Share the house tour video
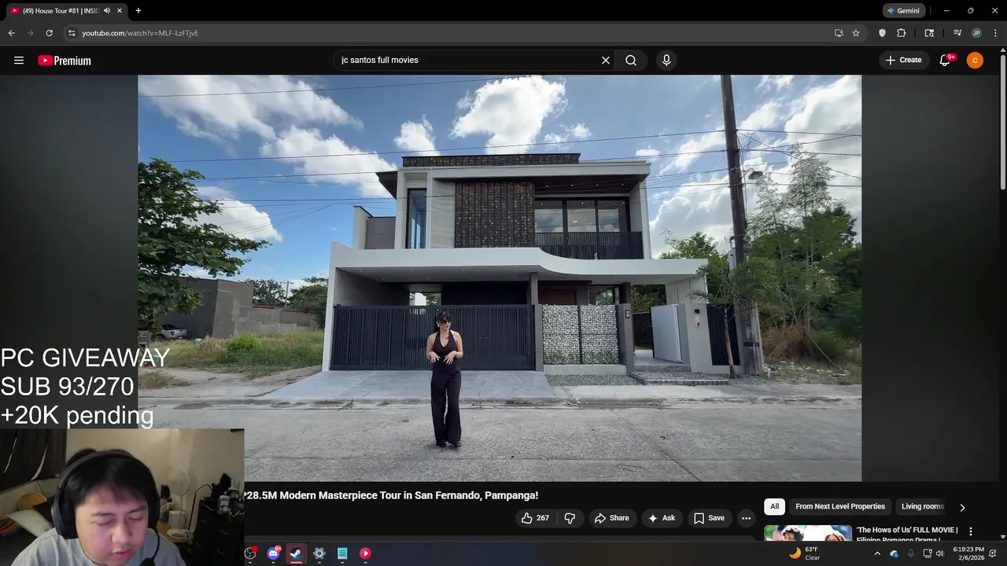The height and width of the screenshot is (566, 1007). pyautogui.click(x=612, y=518)
